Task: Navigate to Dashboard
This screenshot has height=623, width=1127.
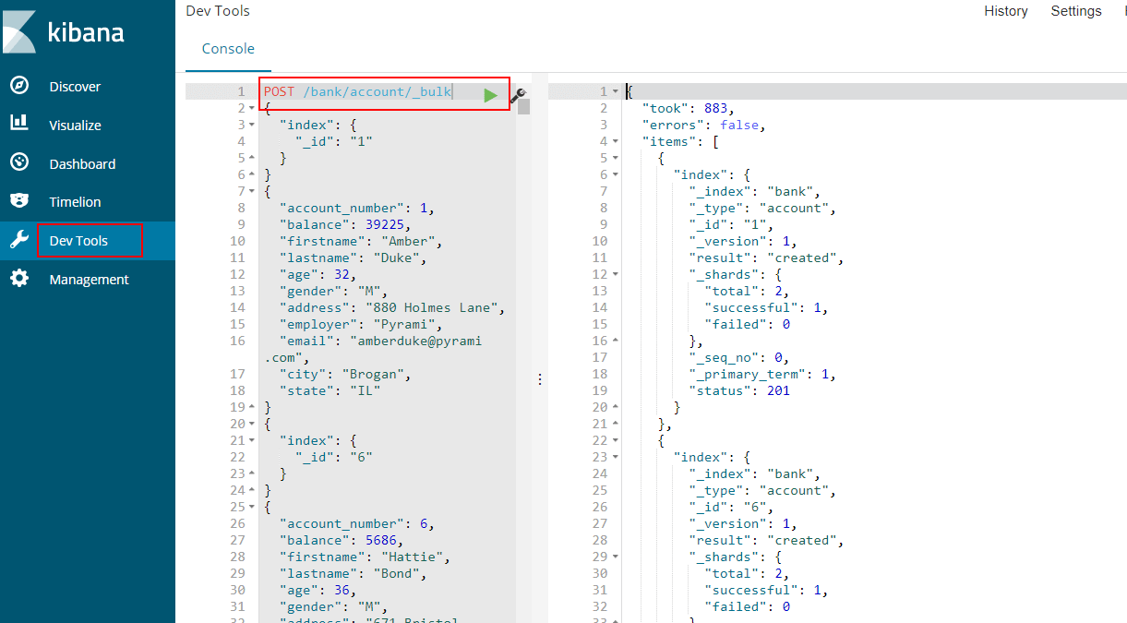Action: click(82, 164)
